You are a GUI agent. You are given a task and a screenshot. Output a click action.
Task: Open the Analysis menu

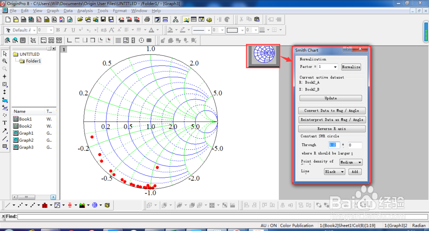tap(85, 11)
